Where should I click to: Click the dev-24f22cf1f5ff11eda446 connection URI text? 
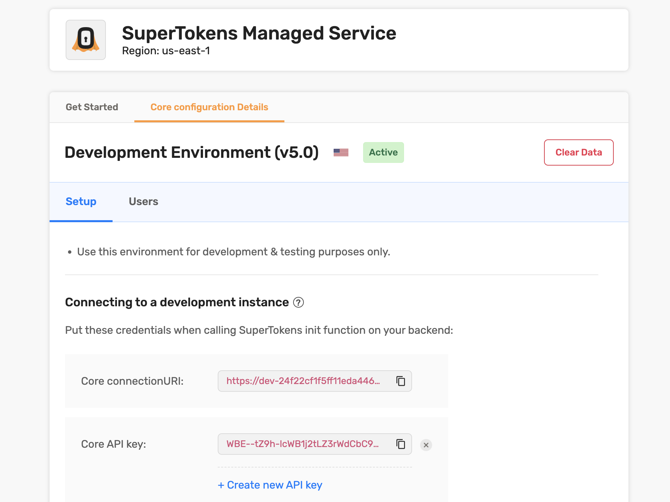(303, 381)
